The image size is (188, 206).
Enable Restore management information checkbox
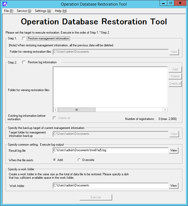tap(24, 38)
